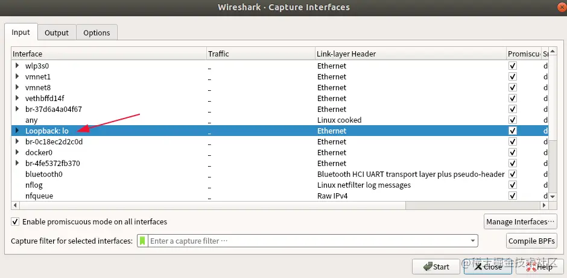Open Manage Interfaces dialog
This screenshot has height=278, width=567.
tap(520, 222)
